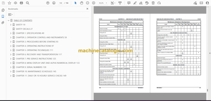The image size is (211, 101).
Task: Delete with trash can icon
Action: (153, 3)
